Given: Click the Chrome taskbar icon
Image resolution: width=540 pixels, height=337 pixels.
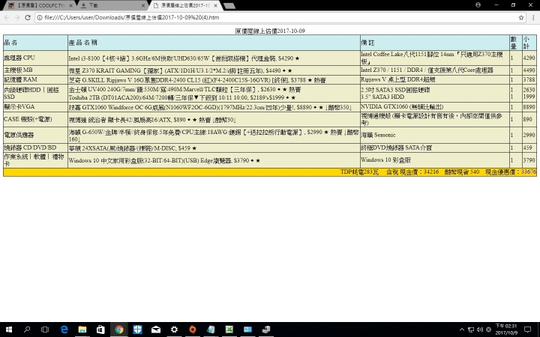Looking at the screenshot, I should pyautogui.click(x=119, y=330).
